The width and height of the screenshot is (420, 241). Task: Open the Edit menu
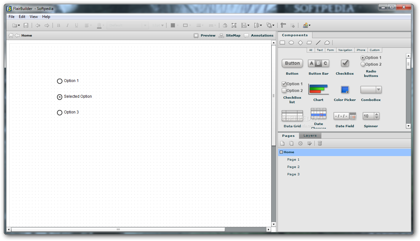point(22,17)
